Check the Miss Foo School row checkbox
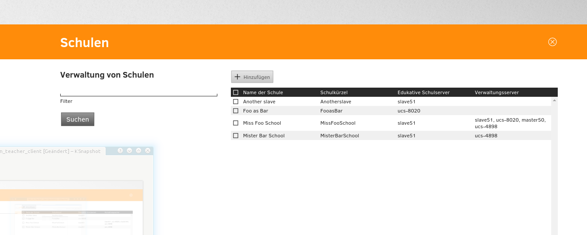The height and width of the screenshot is (235, 587). coord(236,123)
